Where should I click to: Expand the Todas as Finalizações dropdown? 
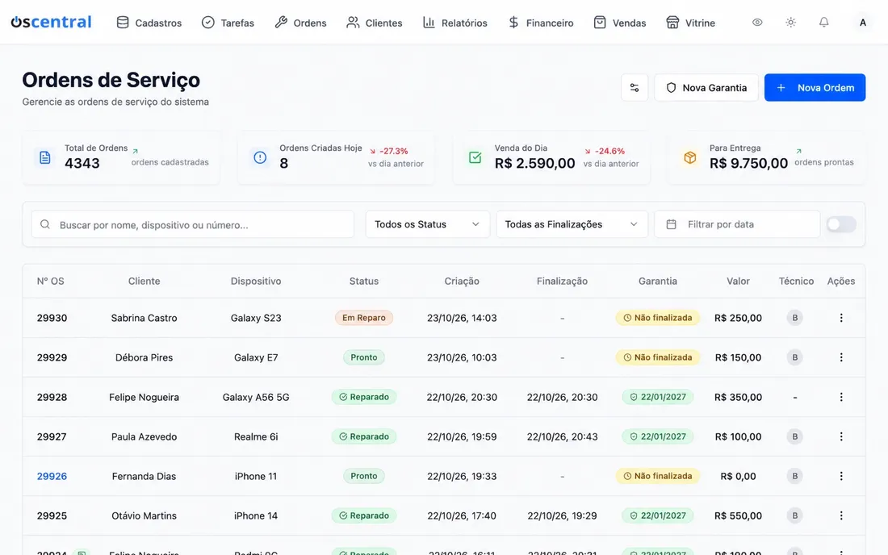[x=572, y=224]
